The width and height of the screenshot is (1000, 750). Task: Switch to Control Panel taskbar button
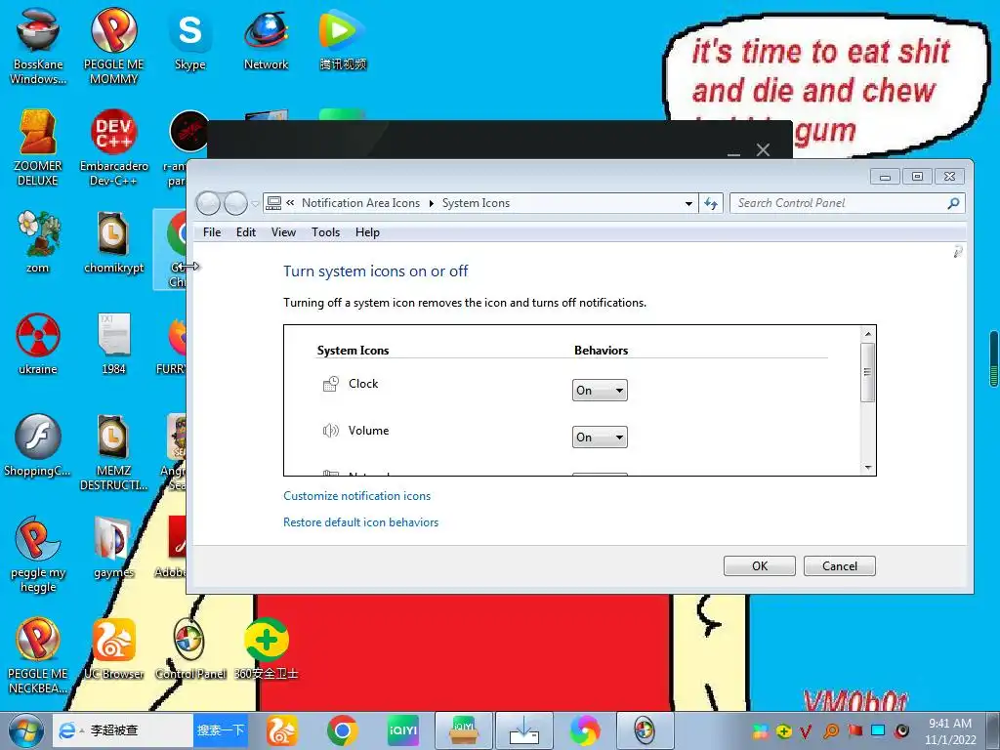[645, 730]
